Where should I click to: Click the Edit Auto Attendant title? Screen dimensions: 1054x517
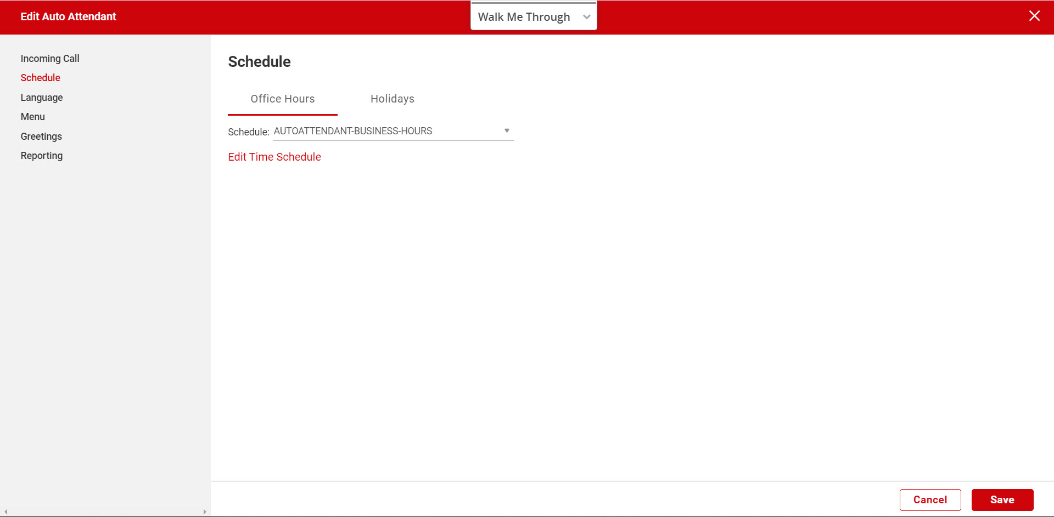(68, 16)
